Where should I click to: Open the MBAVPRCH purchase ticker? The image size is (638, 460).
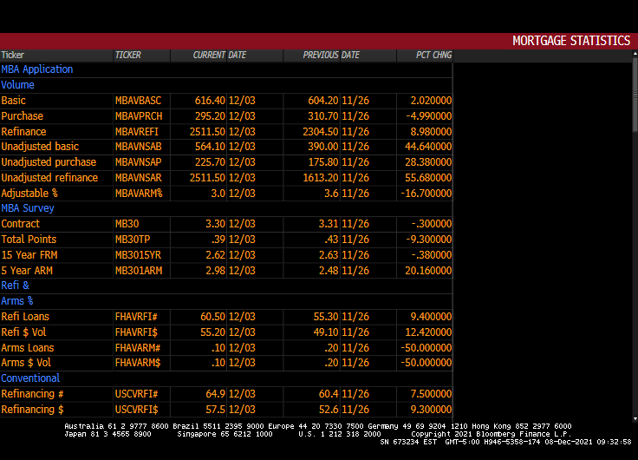pos(138,116)
